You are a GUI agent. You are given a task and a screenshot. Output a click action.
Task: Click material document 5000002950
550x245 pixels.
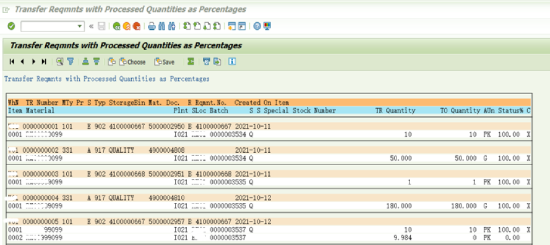[166, 126]
